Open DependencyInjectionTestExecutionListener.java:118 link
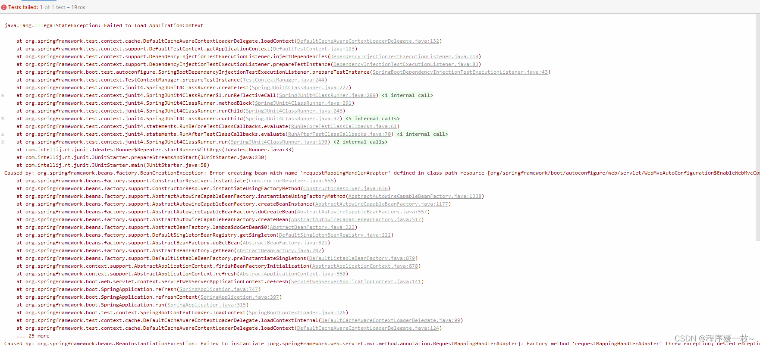Viewport: 760px width, 347px height. point(404,56)
